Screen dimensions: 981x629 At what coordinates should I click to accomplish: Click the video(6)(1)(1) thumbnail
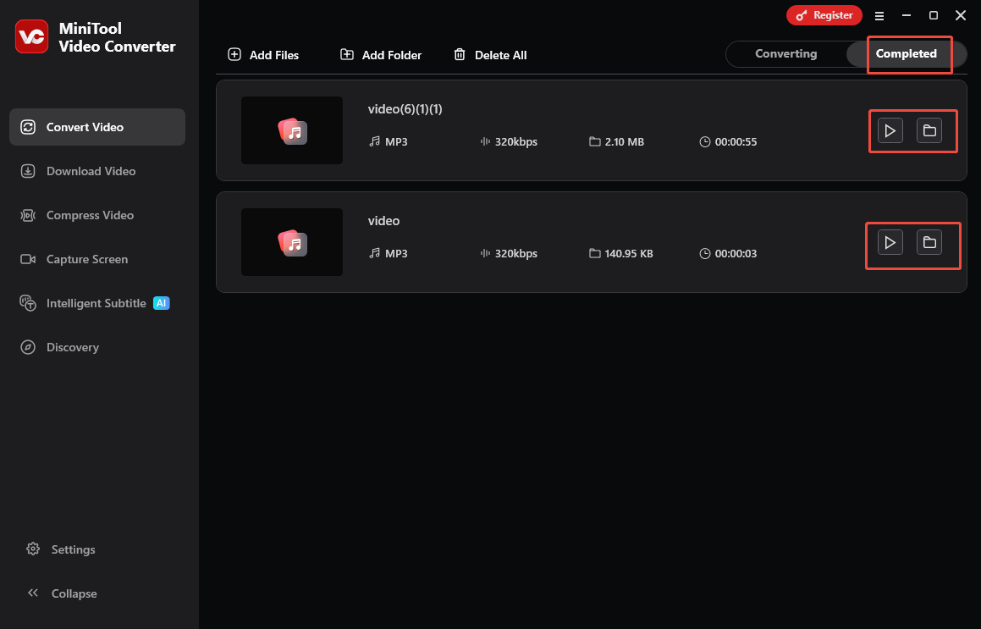(x=291, y=130)
